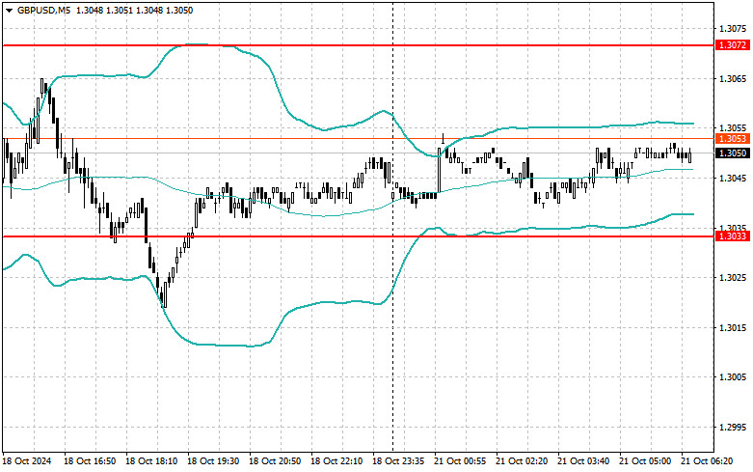
Task: Click the 21 Oct 03:40 time label
Action: tap(583, 461)
